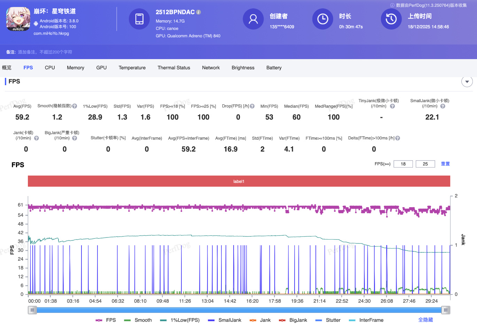Click the phone device icon
477x324 pixels.
click(x=139, y=19)
